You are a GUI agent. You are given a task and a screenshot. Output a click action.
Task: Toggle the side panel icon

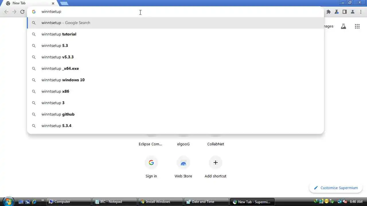[345, 12]
